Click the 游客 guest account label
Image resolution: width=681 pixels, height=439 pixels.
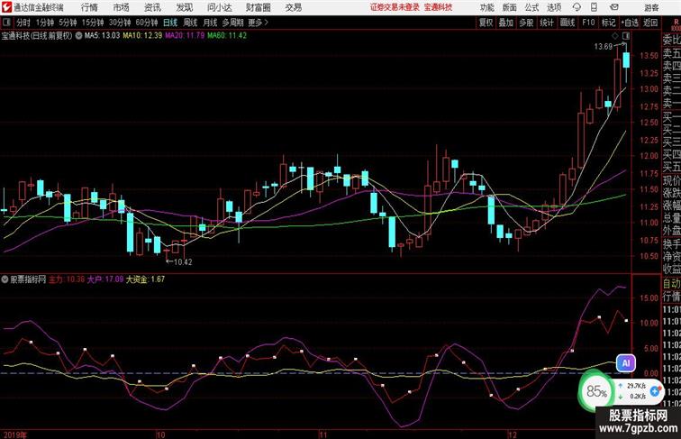pos(651,7)
